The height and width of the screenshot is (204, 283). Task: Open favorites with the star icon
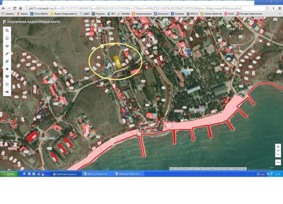point(7,69)
